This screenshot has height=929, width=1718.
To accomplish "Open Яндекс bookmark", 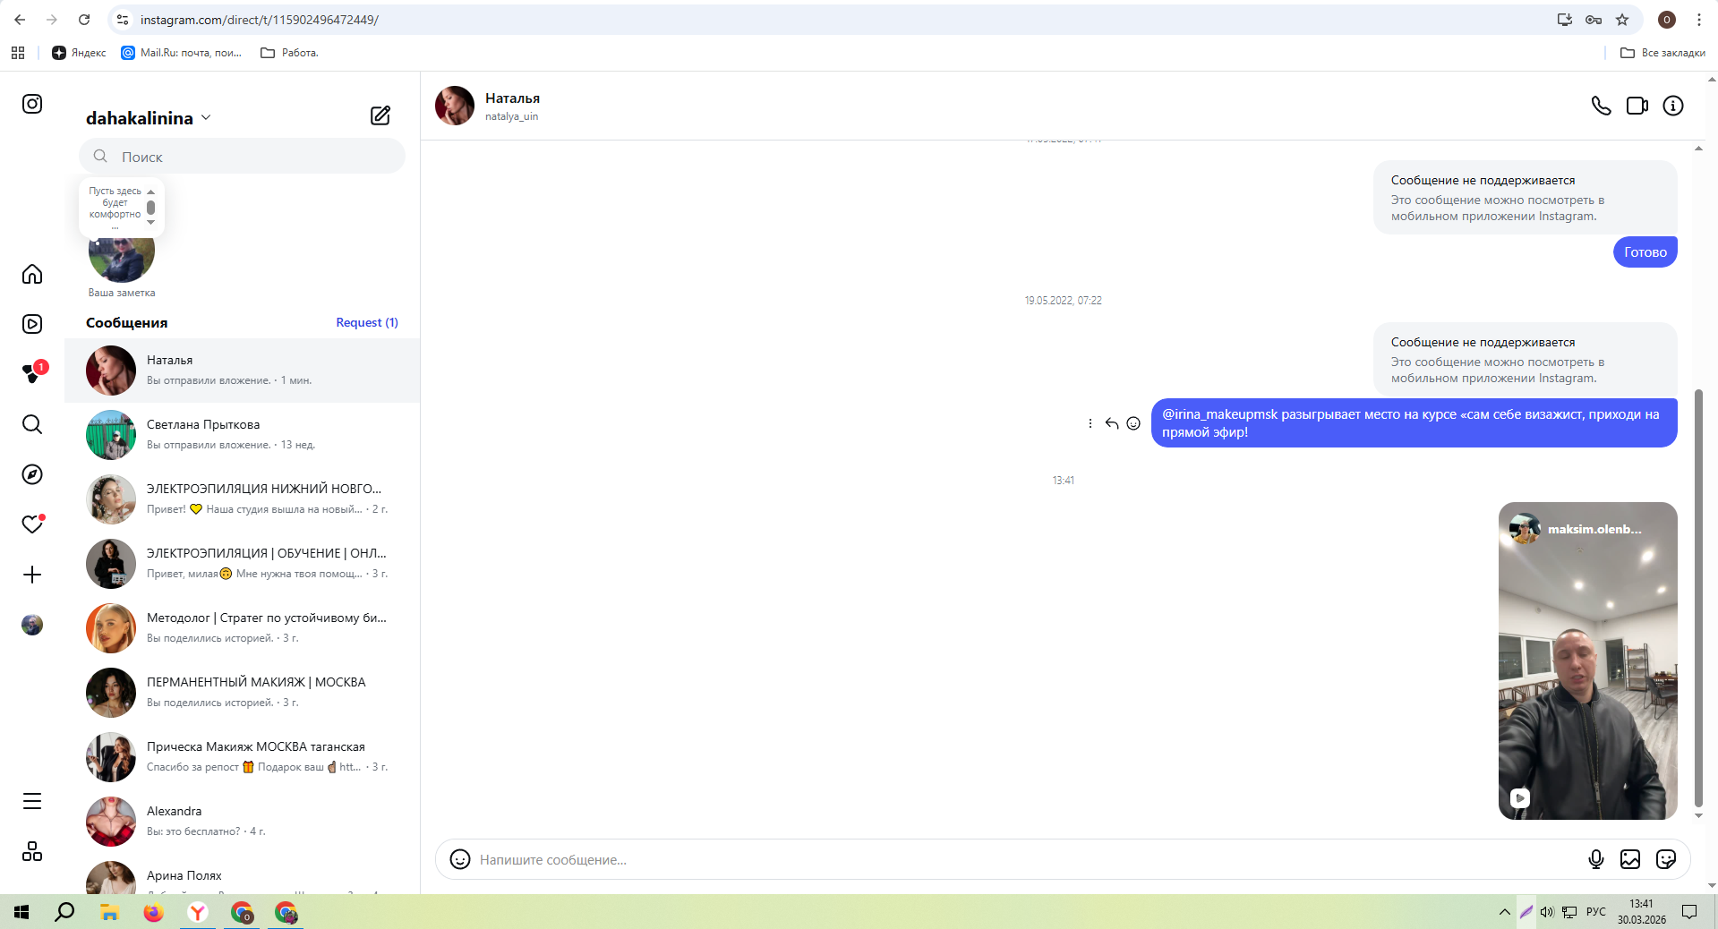I will pos(79,53).
